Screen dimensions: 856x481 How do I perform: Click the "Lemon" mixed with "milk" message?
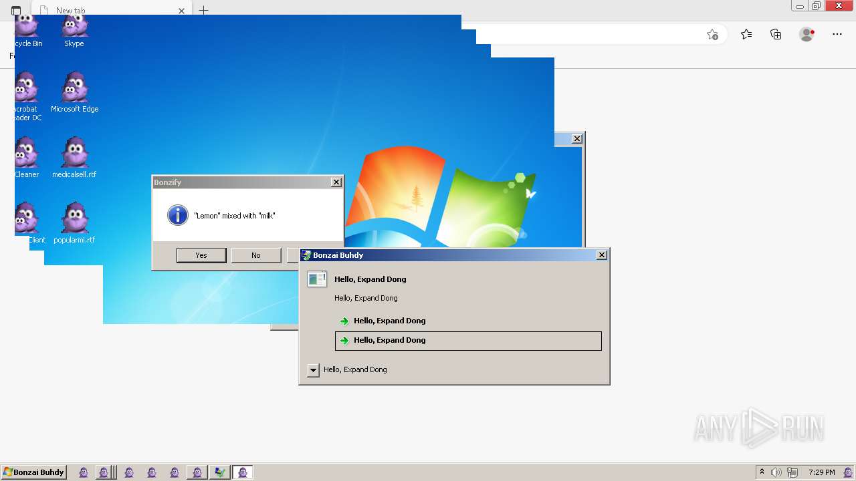point(235,216)
